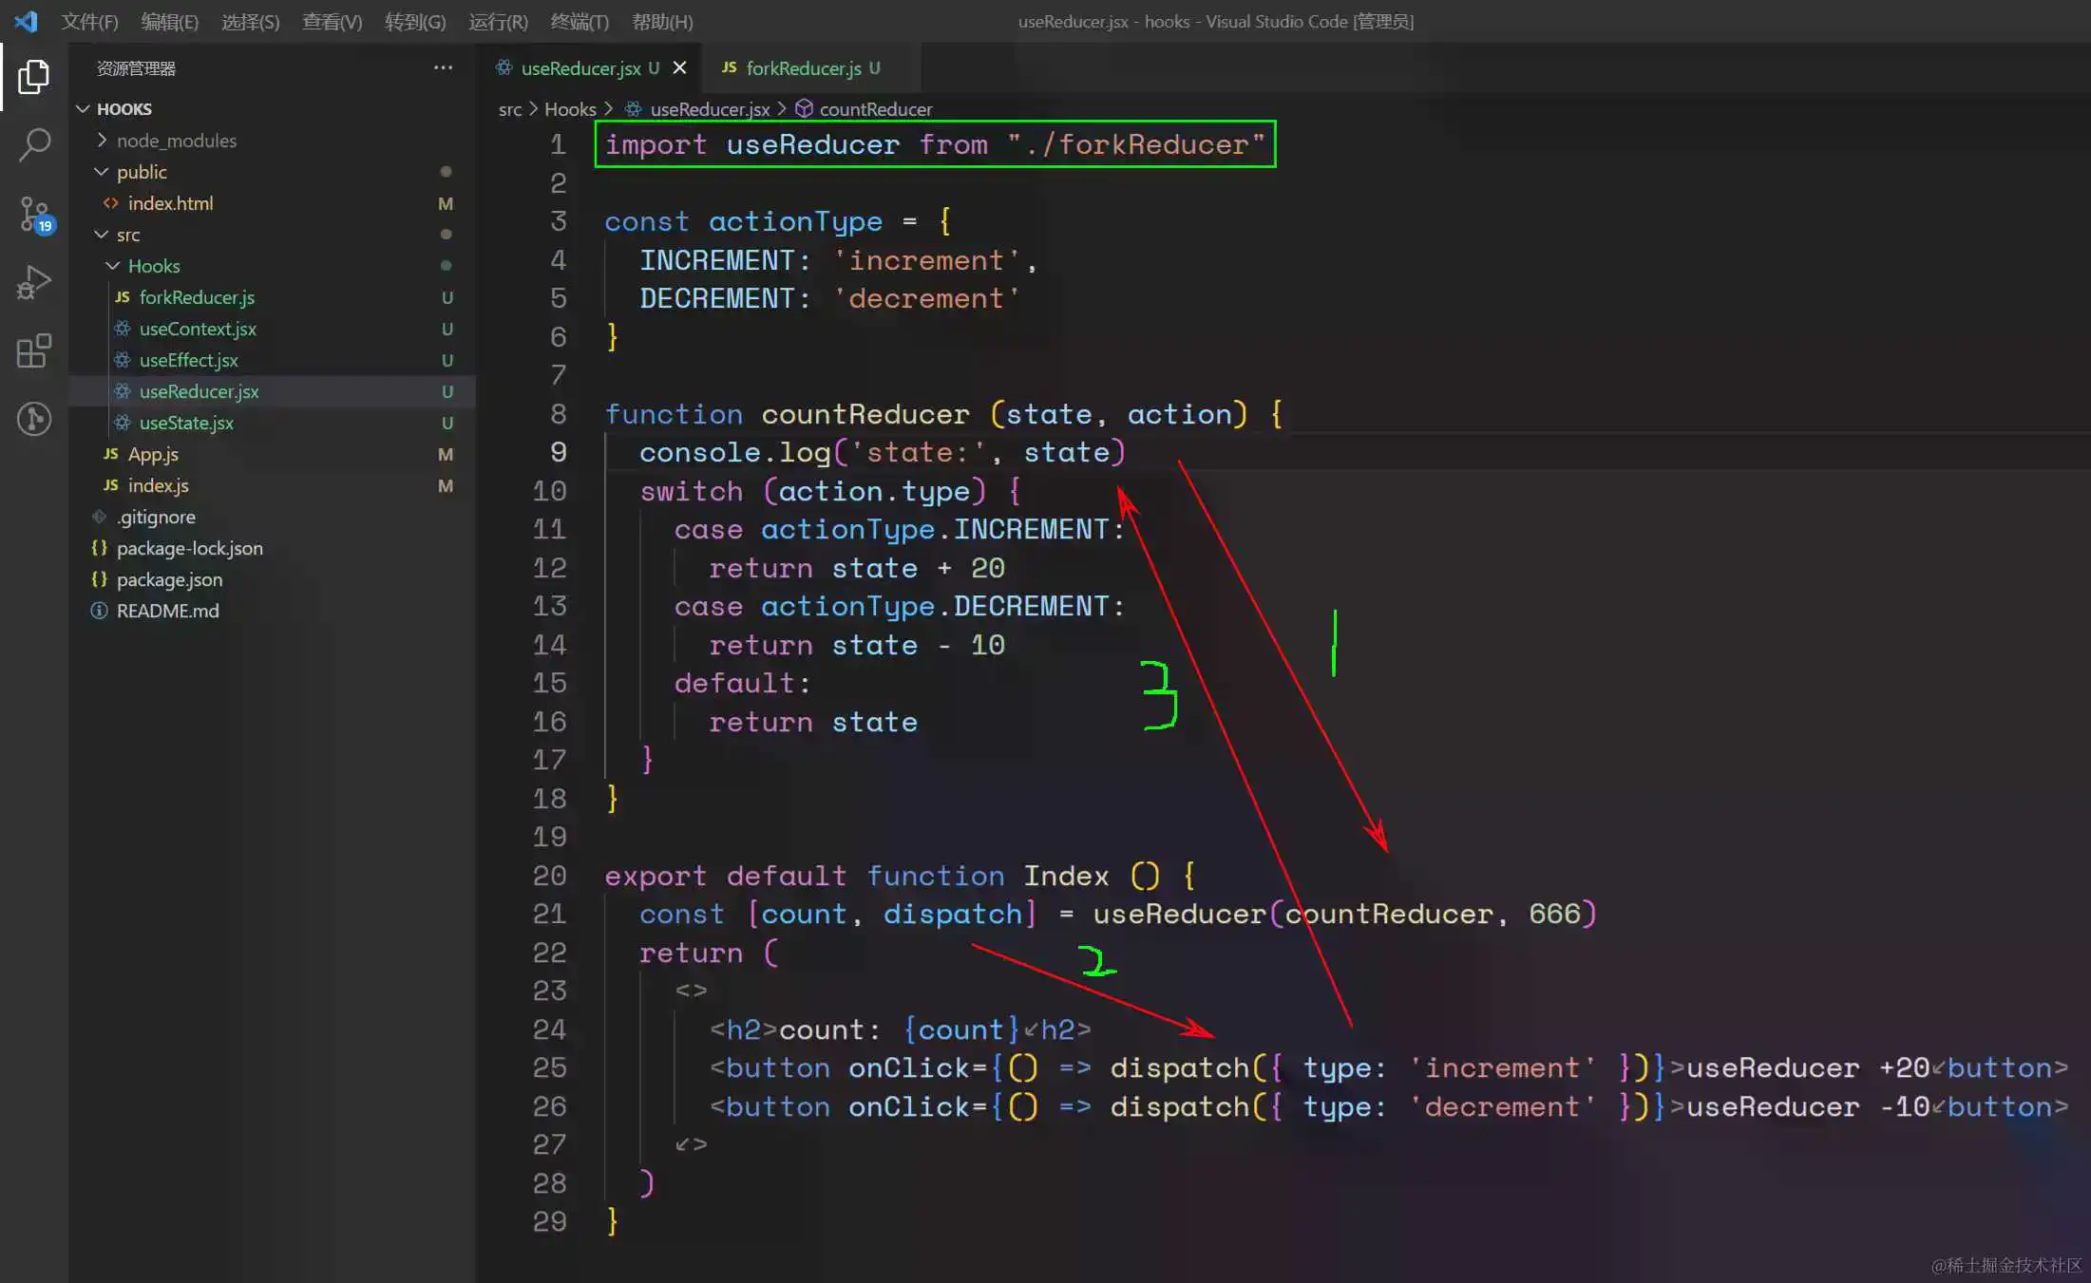Open explorer panel more actions ellipsis
2091x1283 pixels.
(x=443, y=67)
